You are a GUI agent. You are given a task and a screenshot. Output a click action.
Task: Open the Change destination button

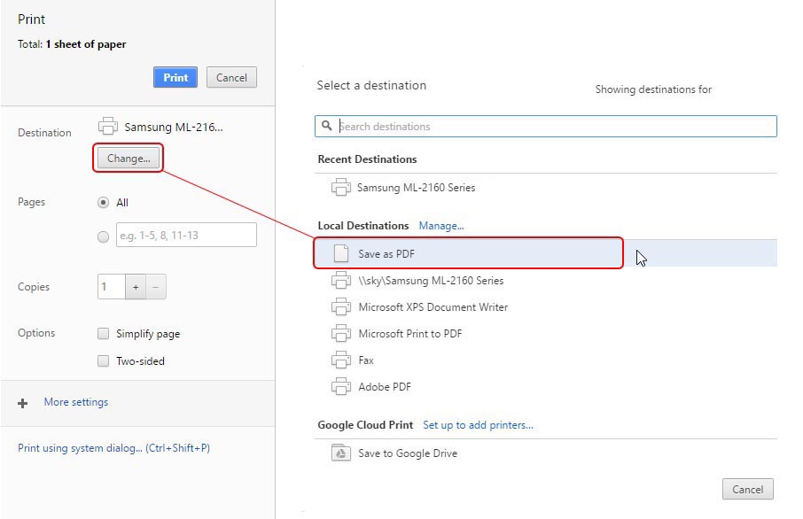coord(129,159)
